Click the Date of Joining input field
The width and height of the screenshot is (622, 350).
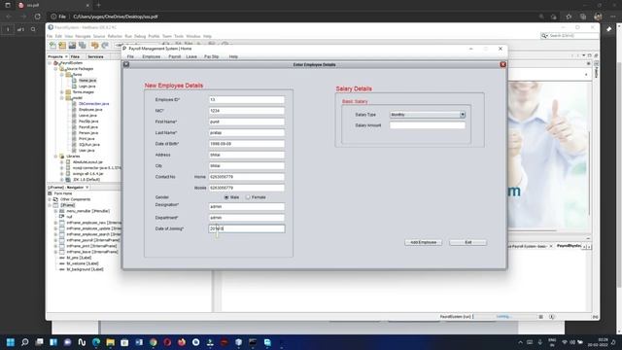(246, 228)
